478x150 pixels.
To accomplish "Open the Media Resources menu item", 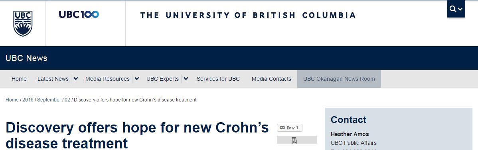I will [x=107, y=79].
